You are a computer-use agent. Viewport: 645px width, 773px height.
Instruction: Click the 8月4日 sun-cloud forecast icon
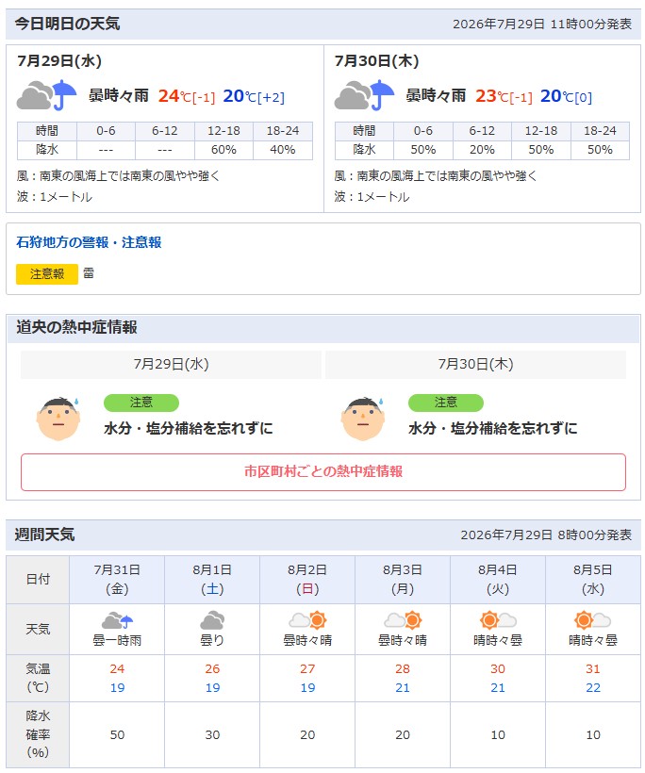498,620
